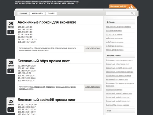
Task: Open the О САЙТЕ menu item
Action: (51, 13)
